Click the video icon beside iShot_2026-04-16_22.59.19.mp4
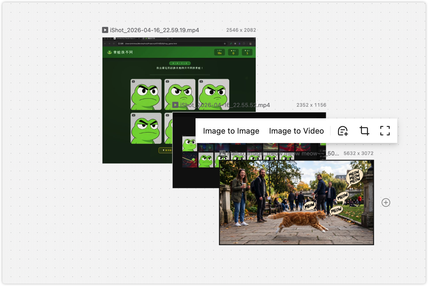The width and height of the screenshot is (428, 286). pyautogui.click(x=105, y=30)
